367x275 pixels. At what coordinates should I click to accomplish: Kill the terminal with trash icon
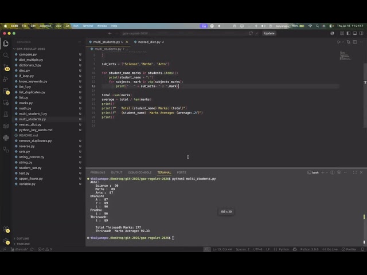(339, 172)
